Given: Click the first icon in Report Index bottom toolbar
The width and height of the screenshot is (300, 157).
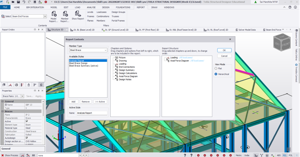Looking at the screenshot, I should pos(4,85).
